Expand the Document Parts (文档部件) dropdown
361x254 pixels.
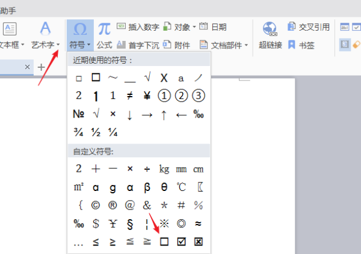click(247, 45)
